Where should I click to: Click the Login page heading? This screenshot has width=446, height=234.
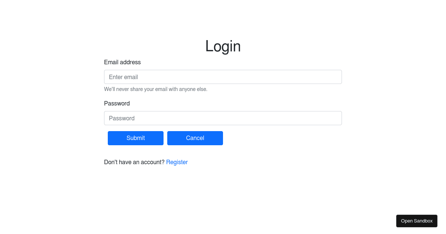(x=223, y=46)
